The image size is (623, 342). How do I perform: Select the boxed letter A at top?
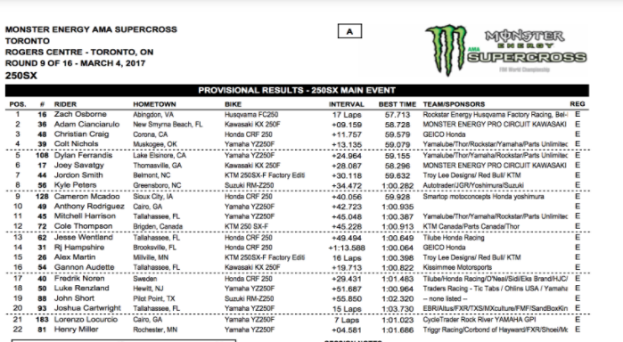pyautogui.click(x=349, y=31)
